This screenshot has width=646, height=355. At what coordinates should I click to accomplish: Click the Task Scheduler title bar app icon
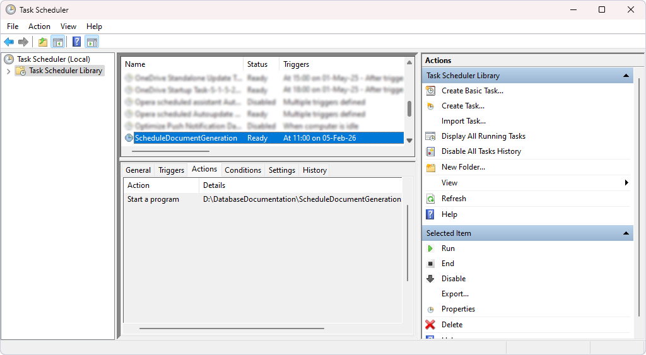(x=11, y=9)
